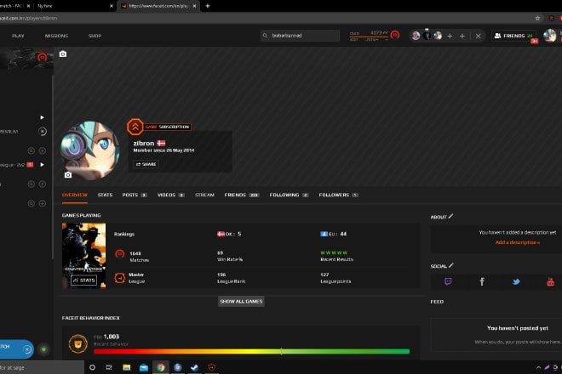Open your account avatar in the top bar
The image size is (562, 374).
pos(549,36)
